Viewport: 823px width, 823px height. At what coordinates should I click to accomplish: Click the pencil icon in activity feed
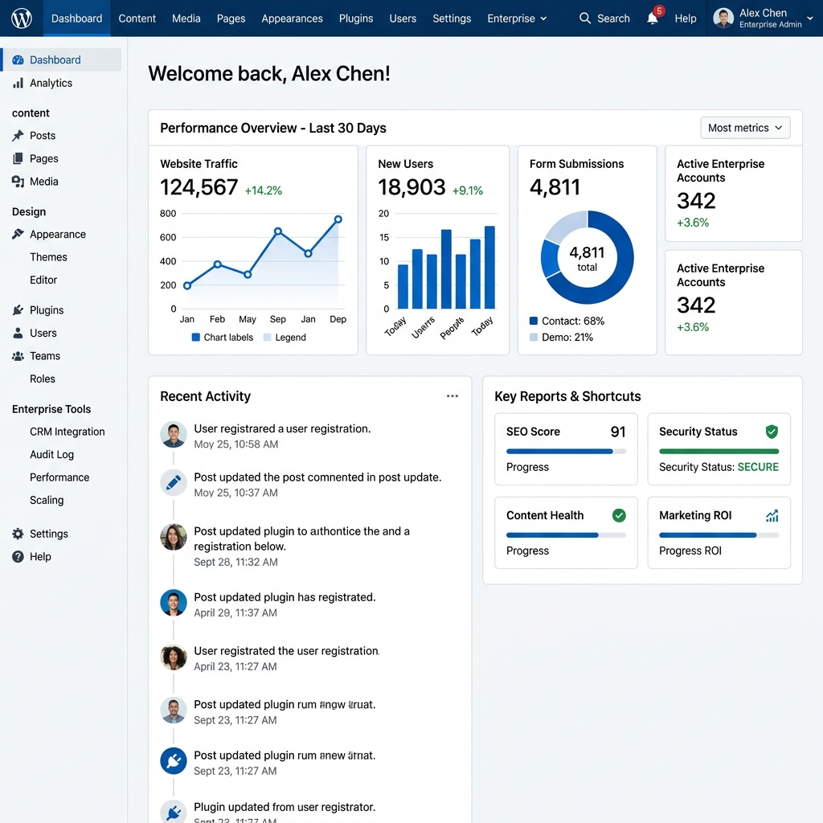click(x=174, y=482)
